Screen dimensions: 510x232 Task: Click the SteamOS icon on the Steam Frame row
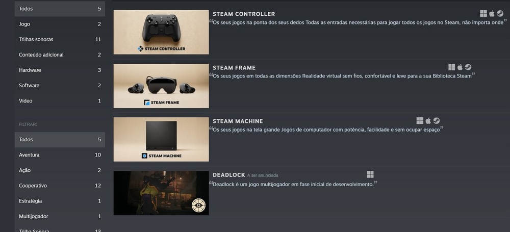click(468, 67)
